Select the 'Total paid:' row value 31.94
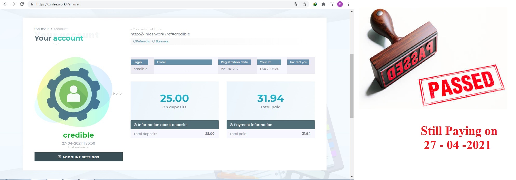 click(306, 134)
